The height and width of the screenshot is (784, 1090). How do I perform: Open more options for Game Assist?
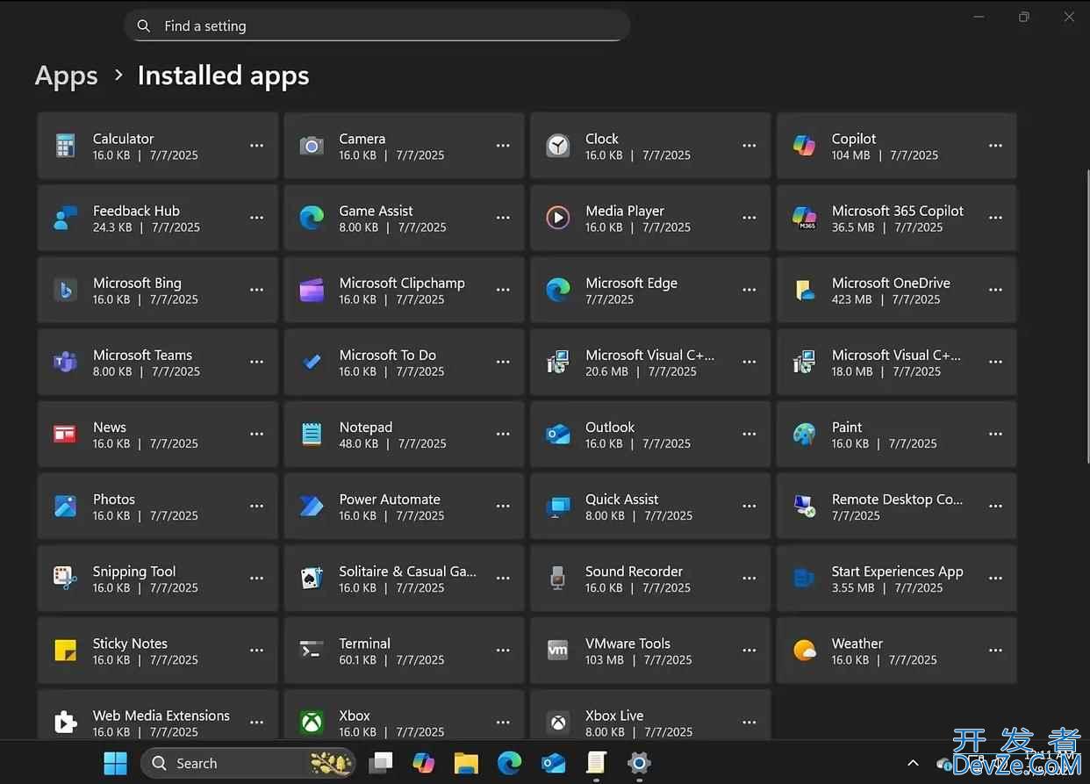[x=503, y=218]
